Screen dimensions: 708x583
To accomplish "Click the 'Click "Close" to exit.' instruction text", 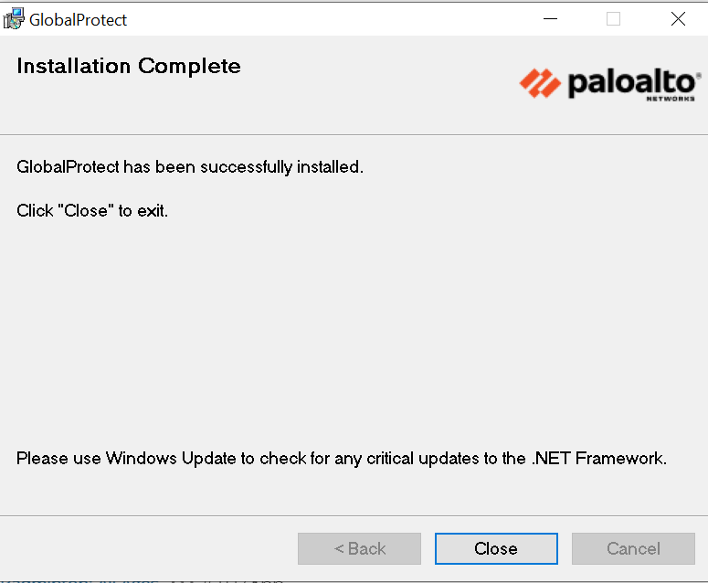I will coord(92,211).
